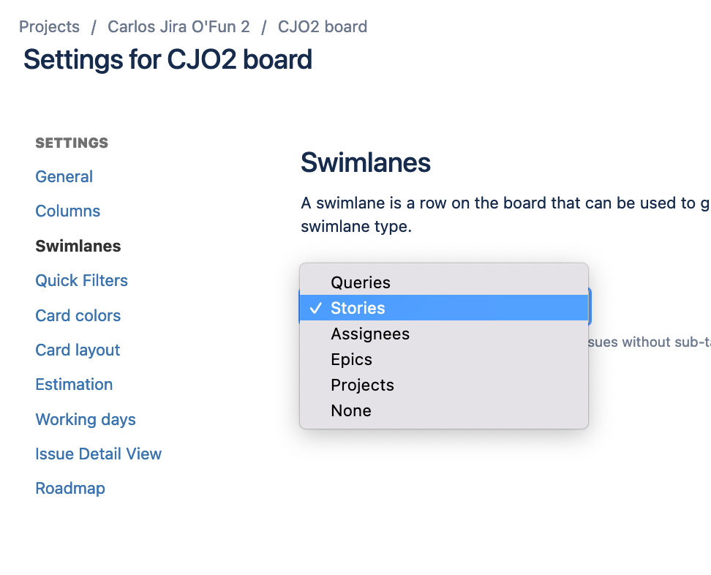The image size is (711, 575).
Task: Select Stories in the dropdown list
Action: (358, 308)
